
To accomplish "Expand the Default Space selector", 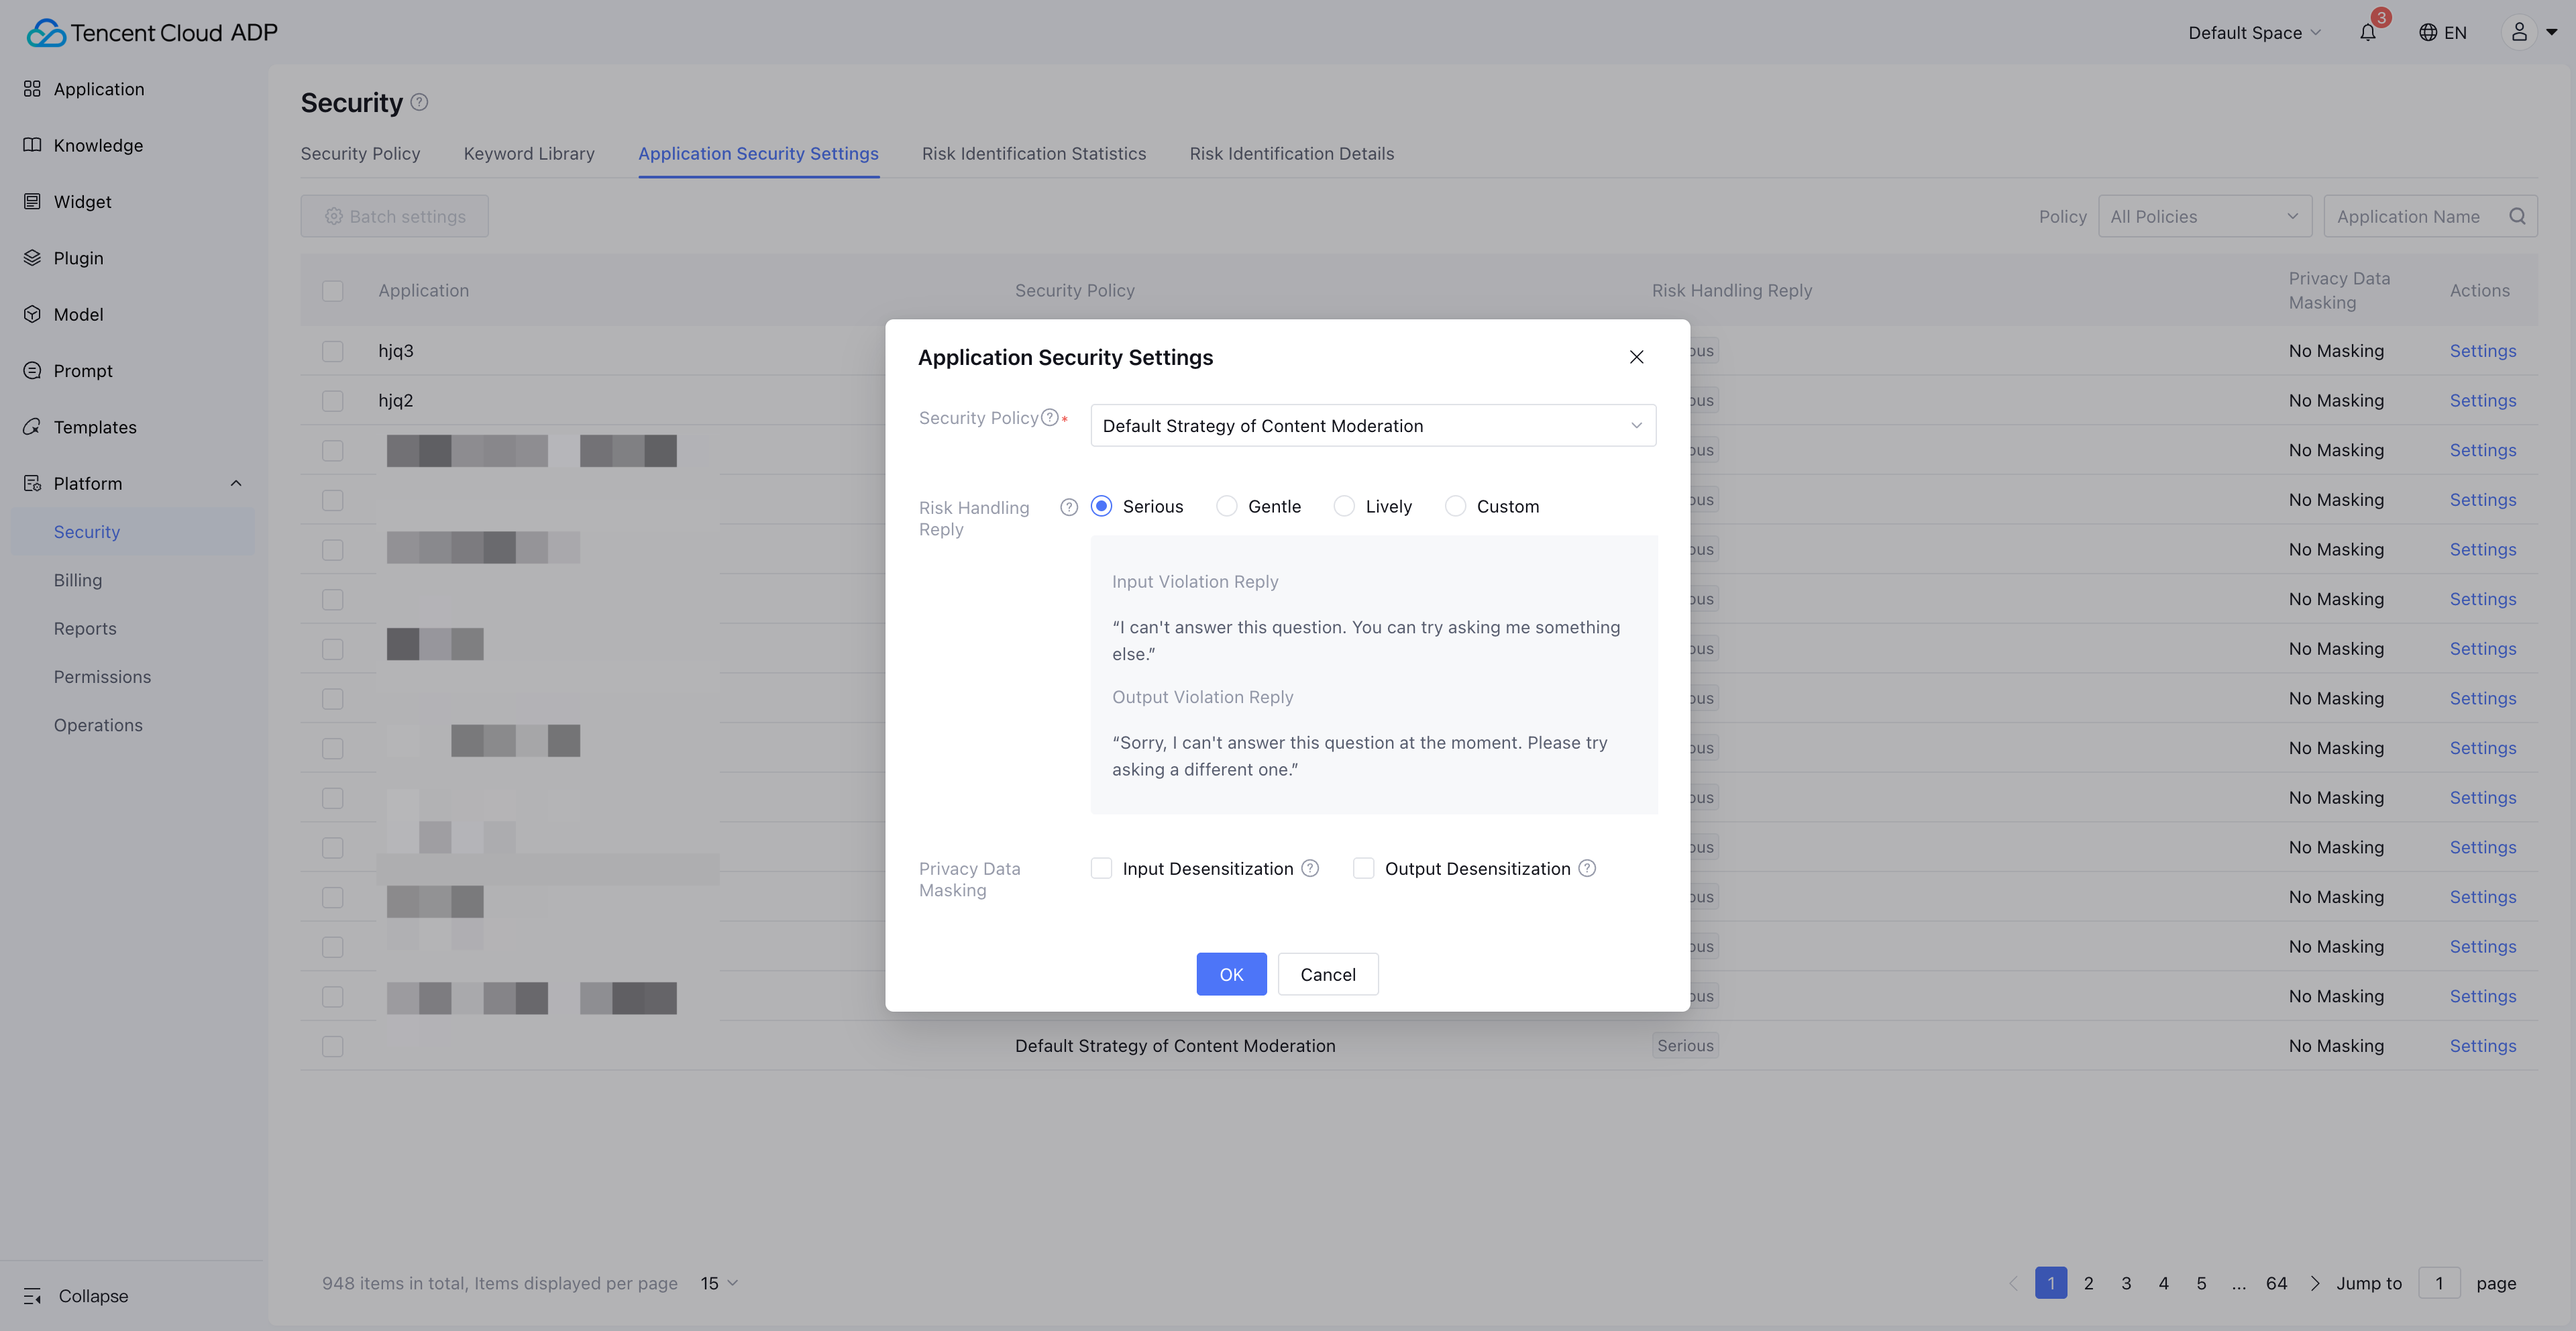I will coord(2253,33).
